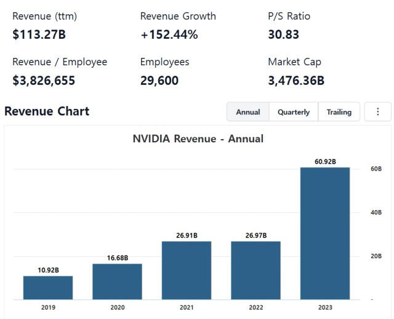The width and height of the screenshot is (394, 319).
Task: Click the Revenue (ttm) label
Action: [x=45, y=16]
